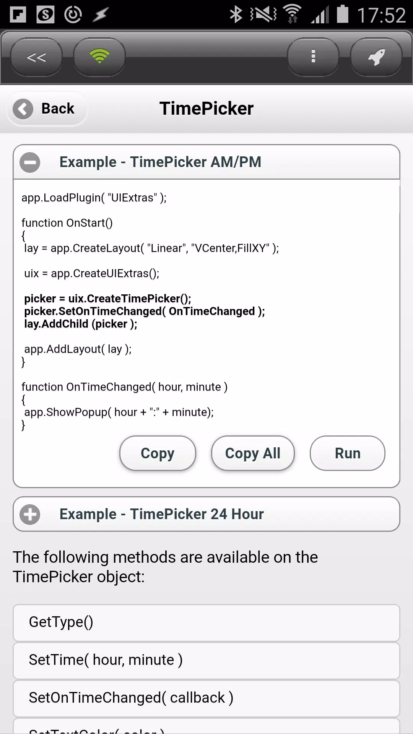Open the SetTime( hour, minute ) method
Viewport: 413px width, 734px height.
coord(206,661)
